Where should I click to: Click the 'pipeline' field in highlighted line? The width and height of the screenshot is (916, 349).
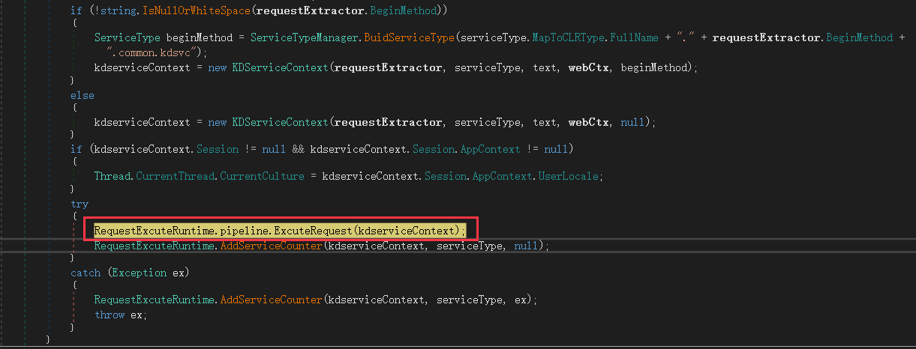(245, 231)
